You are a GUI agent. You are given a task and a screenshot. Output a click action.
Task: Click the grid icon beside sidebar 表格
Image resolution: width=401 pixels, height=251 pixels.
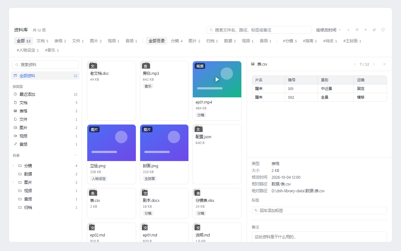coord(15,111)
